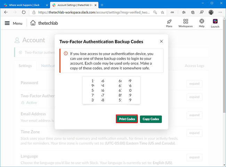Close the backup codes dialog
Image resolution: width=226 pixels, height=167 pixels.
pos(161,41)
